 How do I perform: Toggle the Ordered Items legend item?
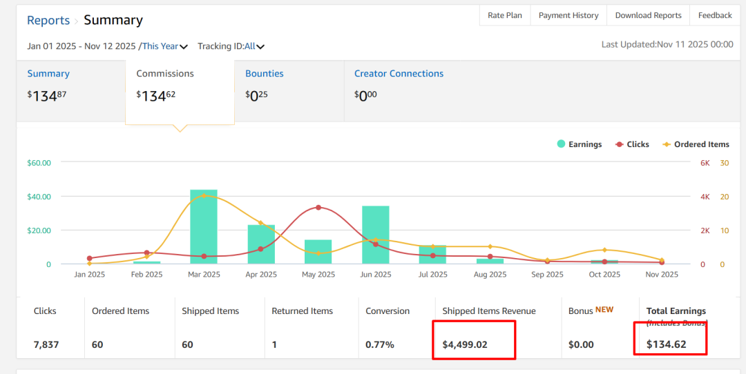(x=696, y=144)
